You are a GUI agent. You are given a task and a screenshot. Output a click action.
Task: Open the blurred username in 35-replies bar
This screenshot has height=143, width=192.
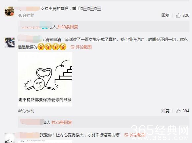[x=32, y=122]
